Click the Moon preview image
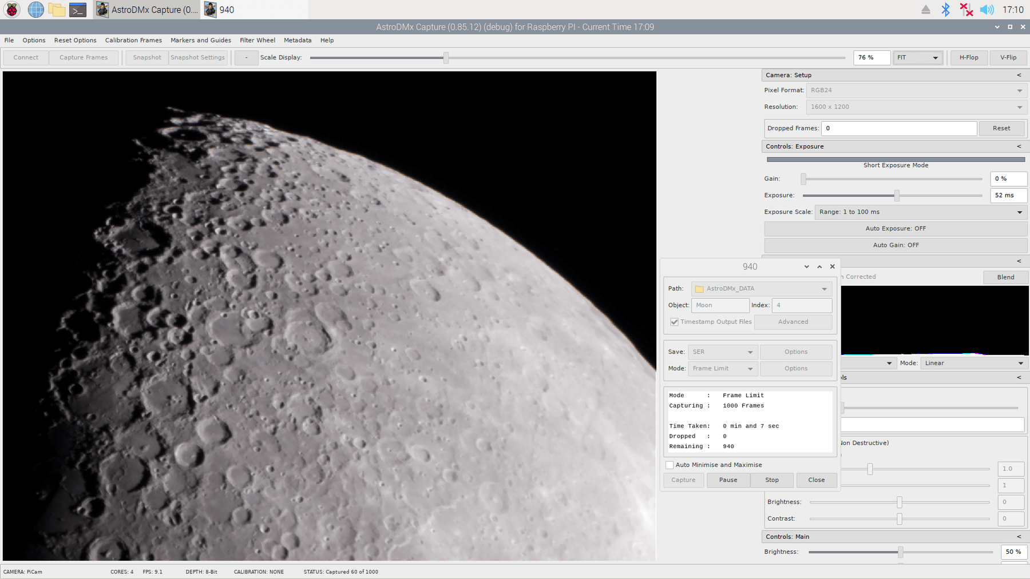 pos(330,316)
